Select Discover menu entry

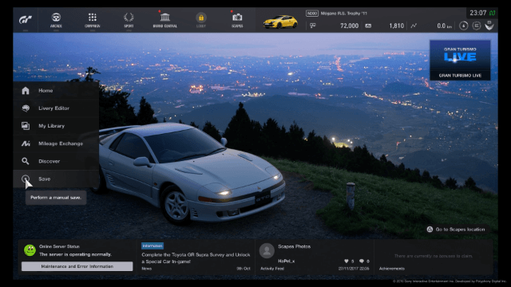(56, 161)
